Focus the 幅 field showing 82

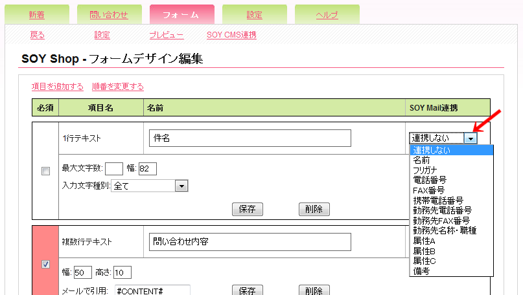147,168
